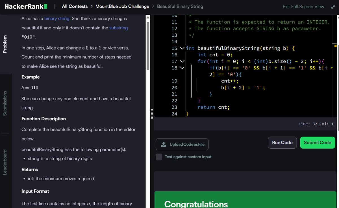Click 'int: the minimum moves required' text
The image size is (339, 208).
[x=61, y=179]
